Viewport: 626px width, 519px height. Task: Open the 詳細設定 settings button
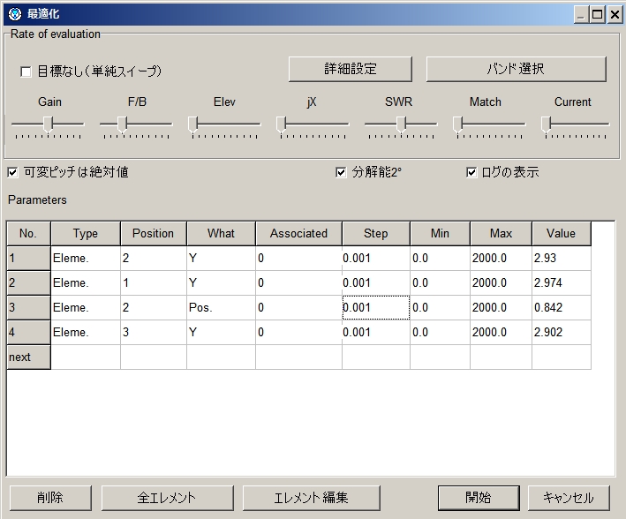[x=351, y=69]
